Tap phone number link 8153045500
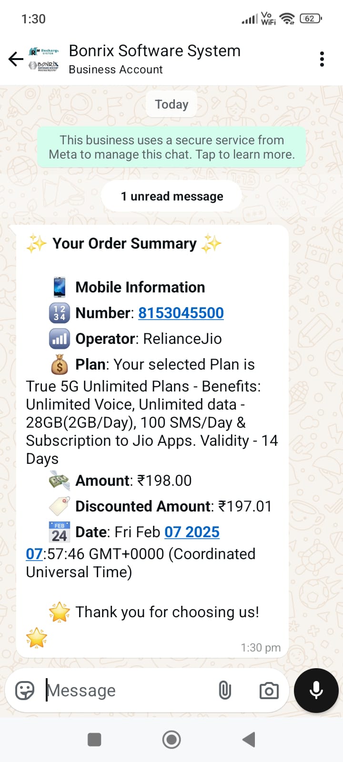Screen dimensions: 343x762 click(181, 313)
